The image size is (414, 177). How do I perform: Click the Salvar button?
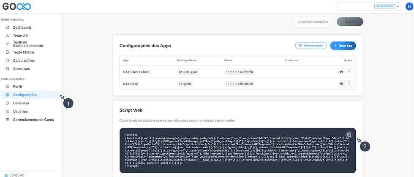[350, 22]
